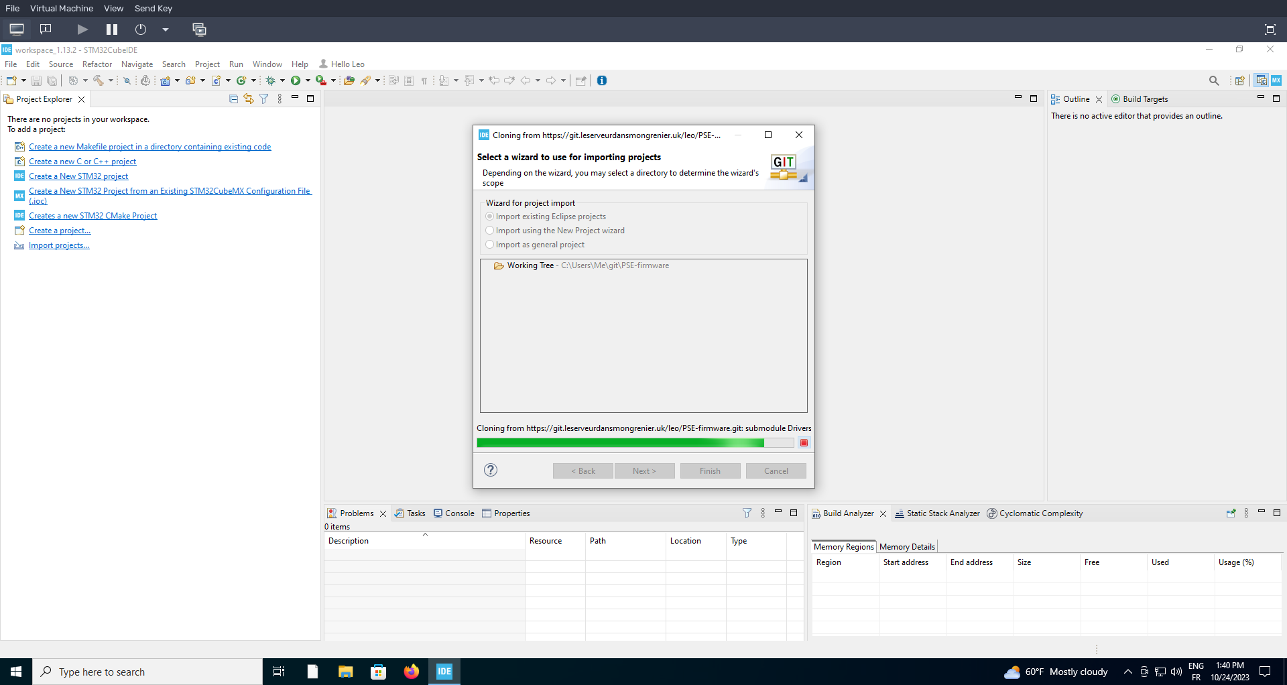
Task: Click the Open Type folder icon
Action: (x=349, y=80)
